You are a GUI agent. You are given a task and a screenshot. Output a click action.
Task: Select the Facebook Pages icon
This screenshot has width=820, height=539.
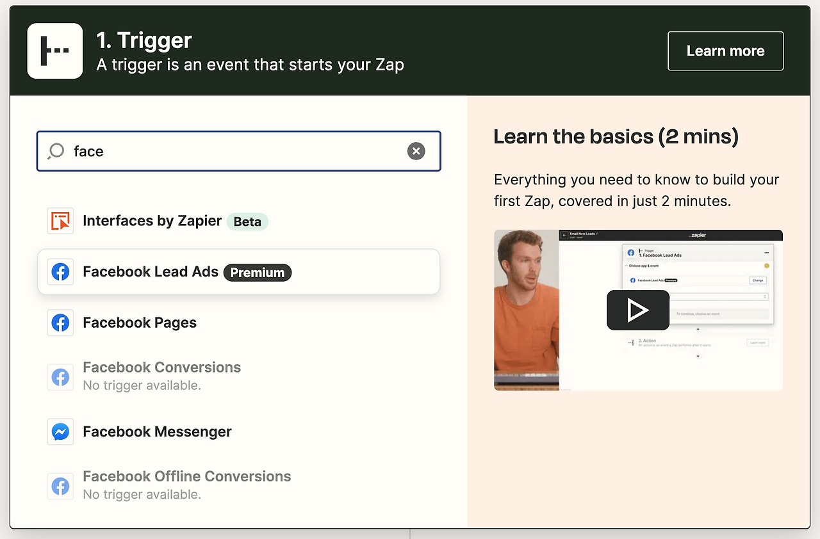(60, 323)
